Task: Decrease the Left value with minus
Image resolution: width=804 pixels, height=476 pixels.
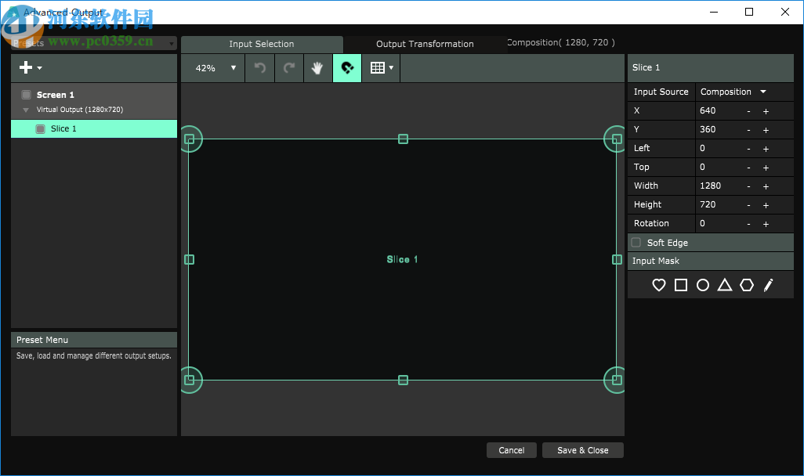Action: click(x=748, y=149)
